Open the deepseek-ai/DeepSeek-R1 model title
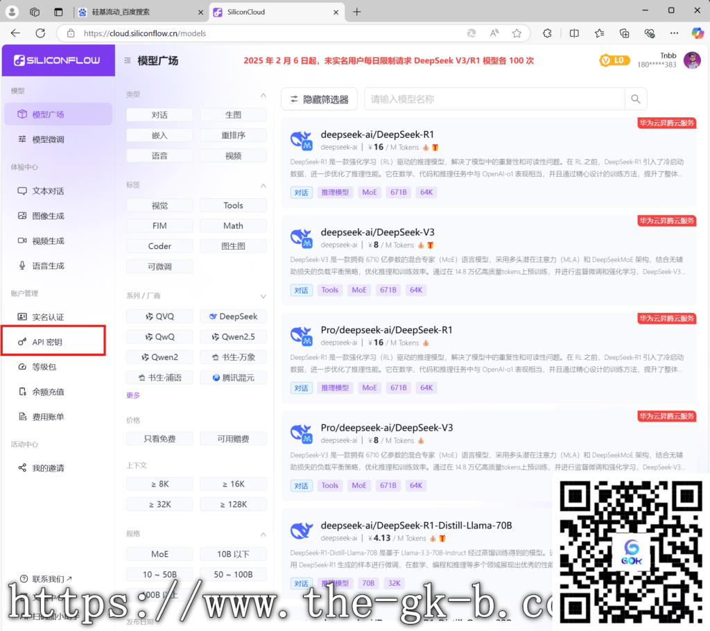 pos(377,135)
